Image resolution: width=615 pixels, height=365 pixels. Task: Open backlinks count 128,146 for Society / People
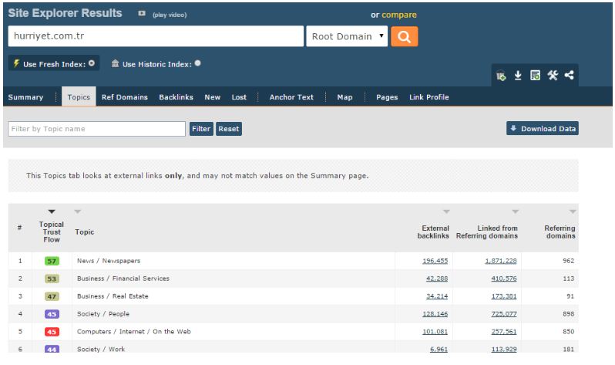[x=435, y=314]
